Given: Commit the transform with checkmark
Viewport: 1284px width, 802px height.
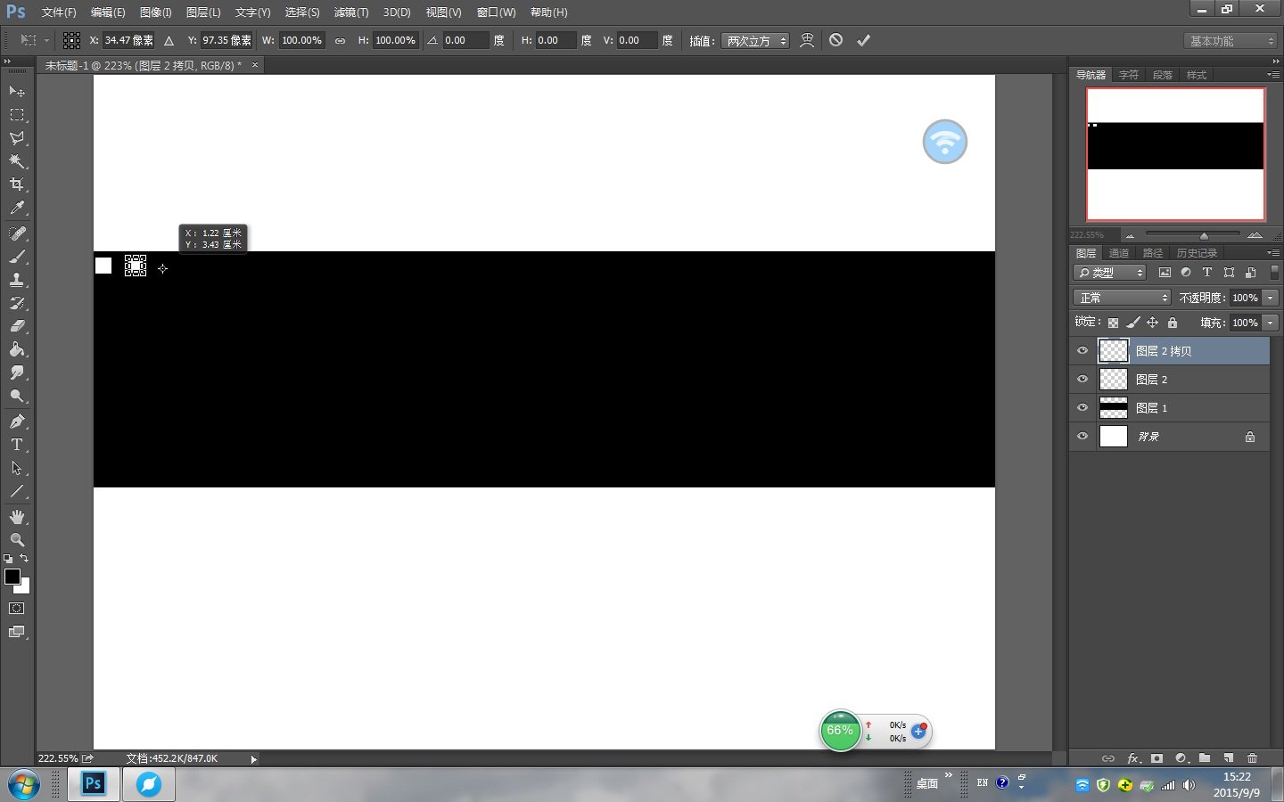Looking at the screenshot, I should coord(863,40).
